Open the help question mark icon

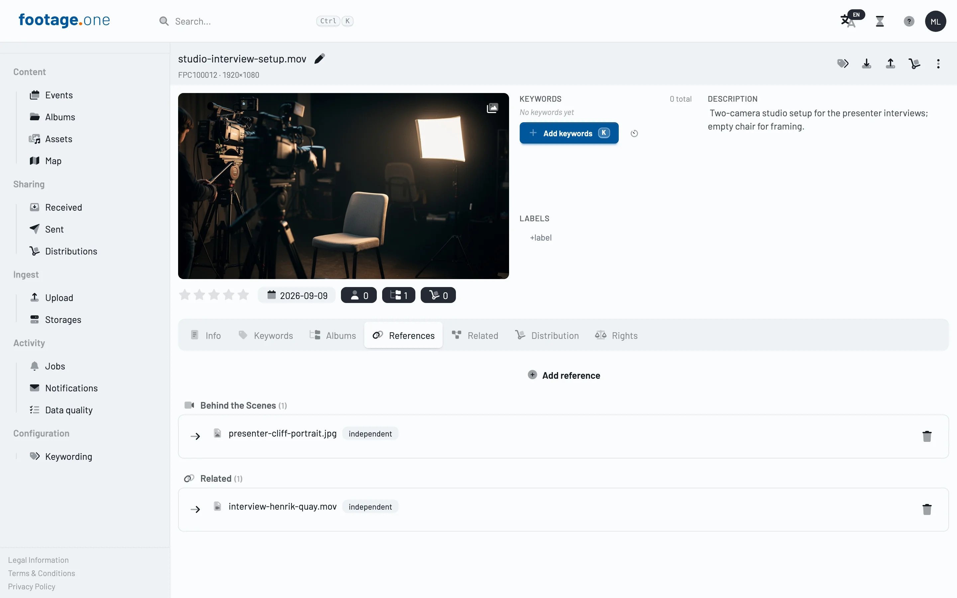tap(909, 21)
